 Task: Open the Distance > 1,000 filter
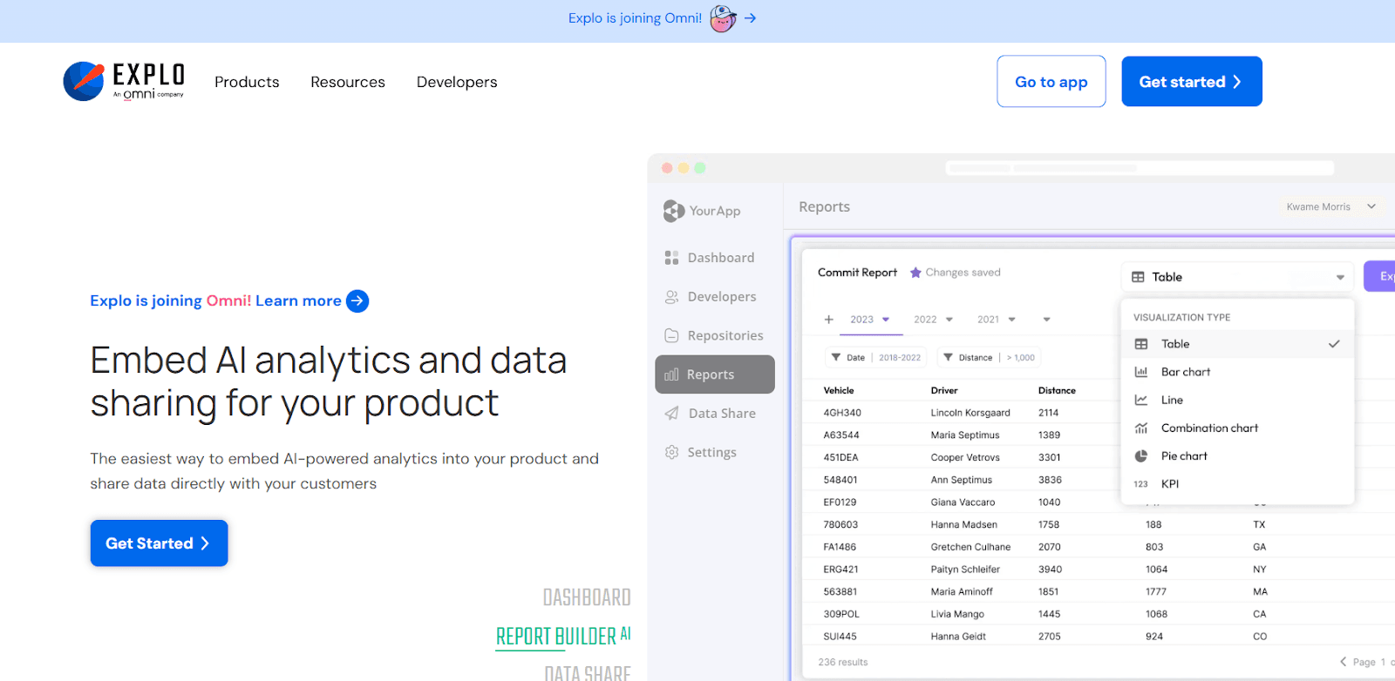[990, 357]
